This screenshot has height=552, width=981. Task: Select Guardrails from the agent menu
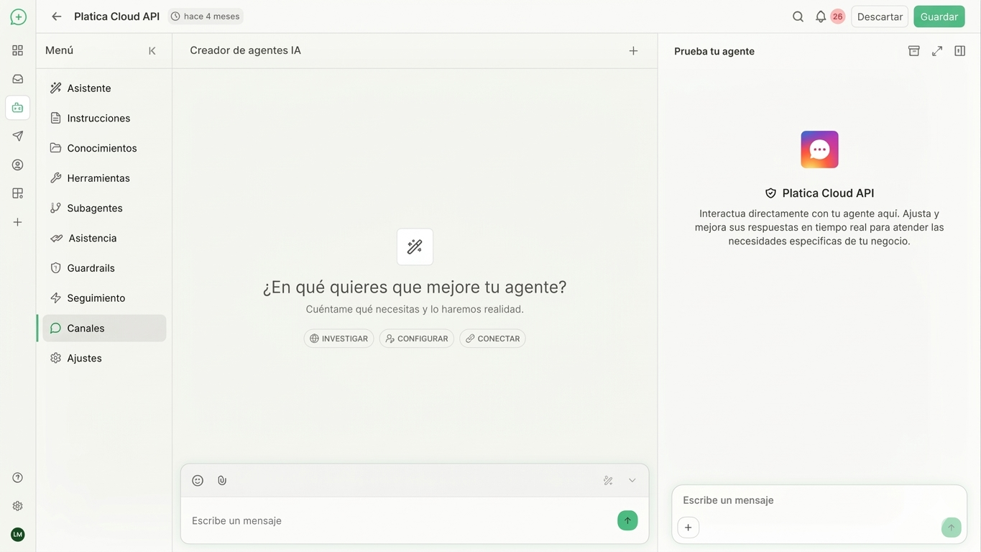tap(91, 267)
